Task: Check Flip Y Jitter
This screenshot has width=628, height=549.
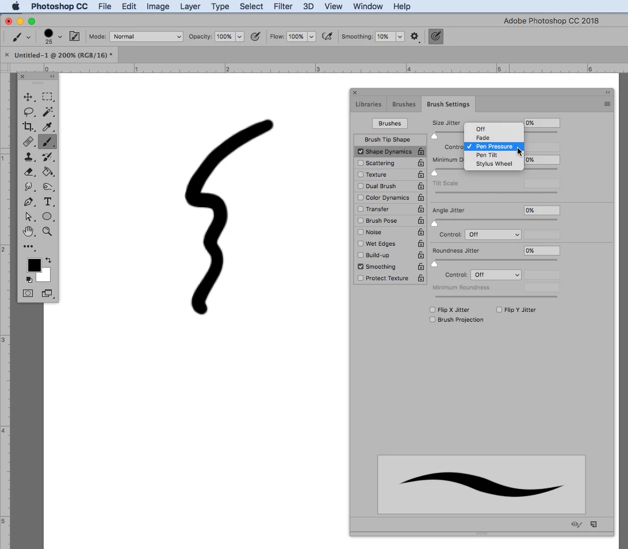Action: coord(499,310)
